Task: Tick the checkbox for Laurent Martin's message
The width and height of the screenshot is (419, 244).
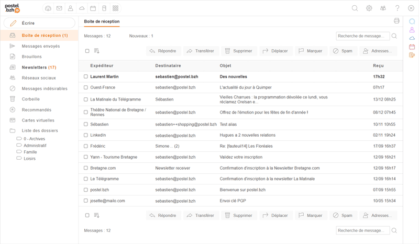Action: 86,77
